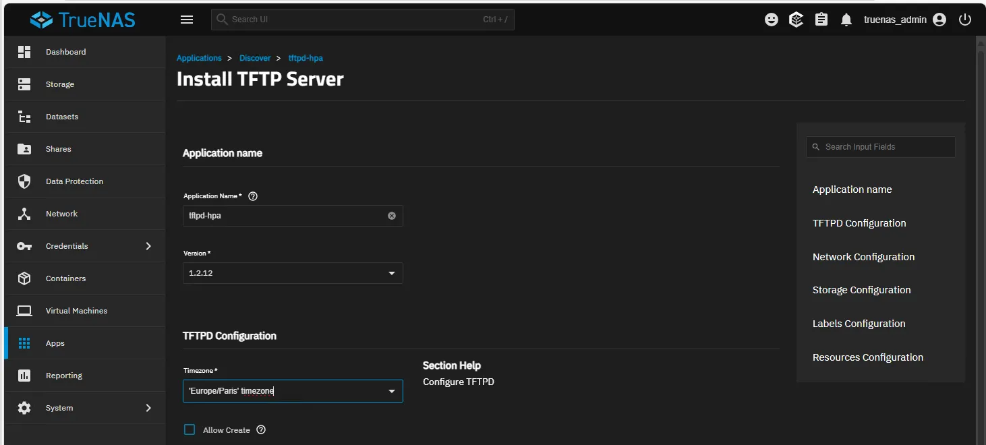986x445 pixels.
Task: Jump to Network Configuration section
Action: [x=863, y=257]
